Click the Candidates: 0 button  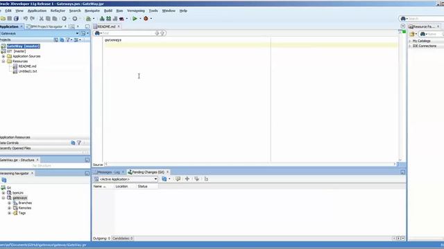click(123, 239)
